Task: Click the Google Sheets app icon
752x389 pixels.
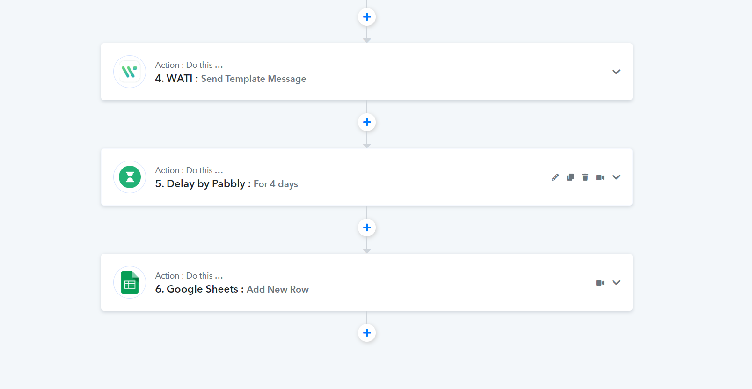Action: [130, 282]
